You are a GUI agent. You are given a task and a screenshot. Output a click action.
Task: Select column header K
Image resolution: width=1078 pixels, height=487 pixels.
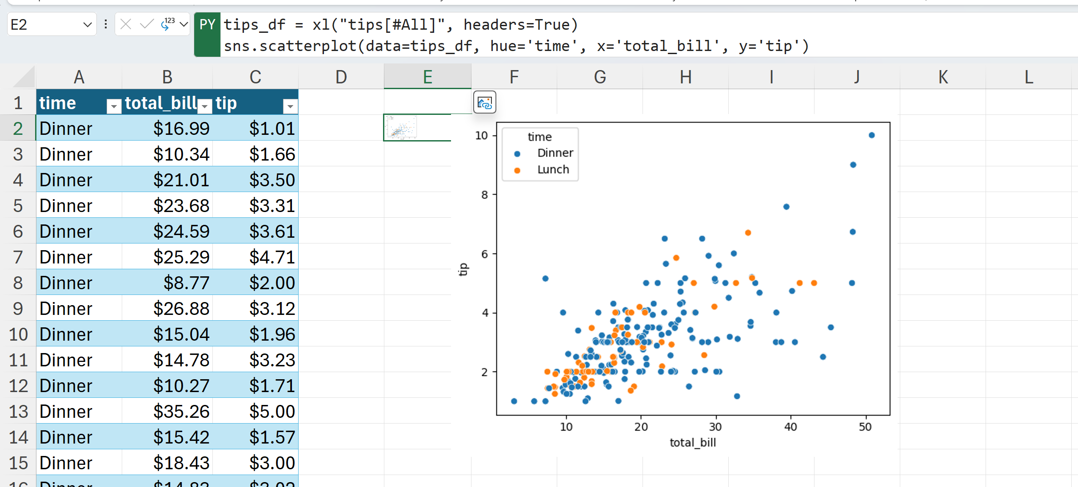pos(942,77)
